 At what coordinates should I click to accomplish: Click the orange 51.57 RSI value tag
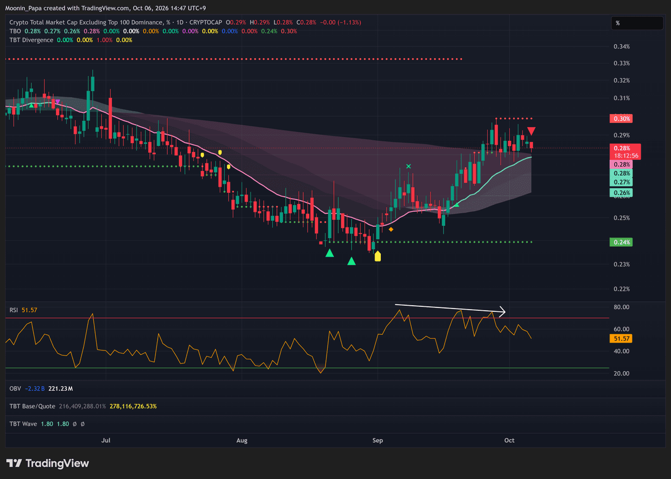(622, 339)
